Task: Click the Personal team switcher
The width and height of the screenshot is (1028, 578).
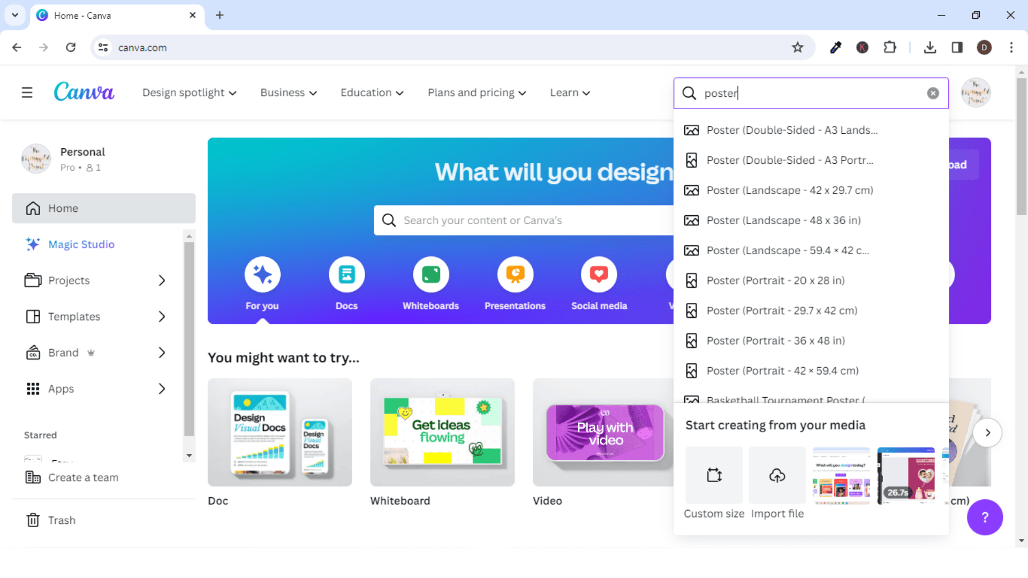Action: (x=64, y=159)
